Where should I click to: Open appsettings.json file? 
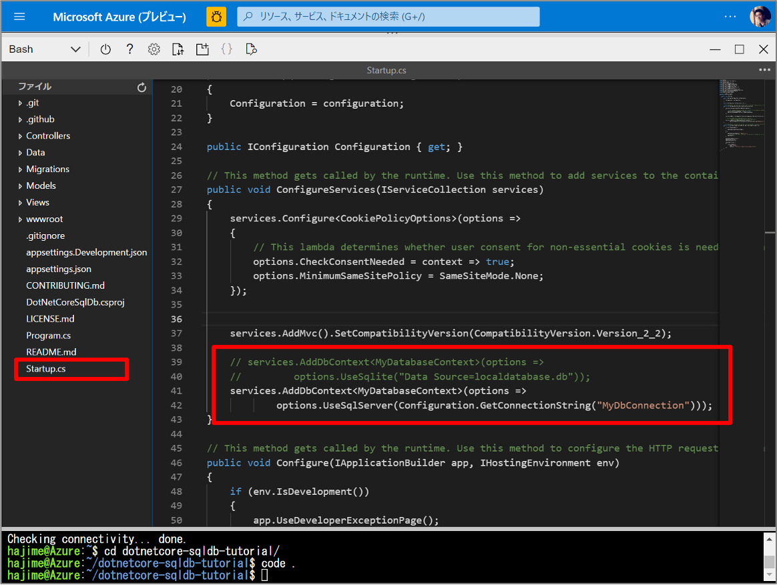(x=59, y=269)
